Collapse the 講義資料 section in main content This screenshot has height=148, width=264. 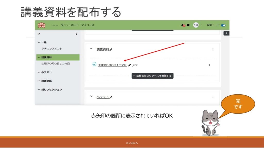[x=91, y=49]
